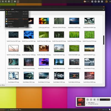Skip to previous track in music widget
Viewport: 111px width, 111px height.
[x=87, y=100]
